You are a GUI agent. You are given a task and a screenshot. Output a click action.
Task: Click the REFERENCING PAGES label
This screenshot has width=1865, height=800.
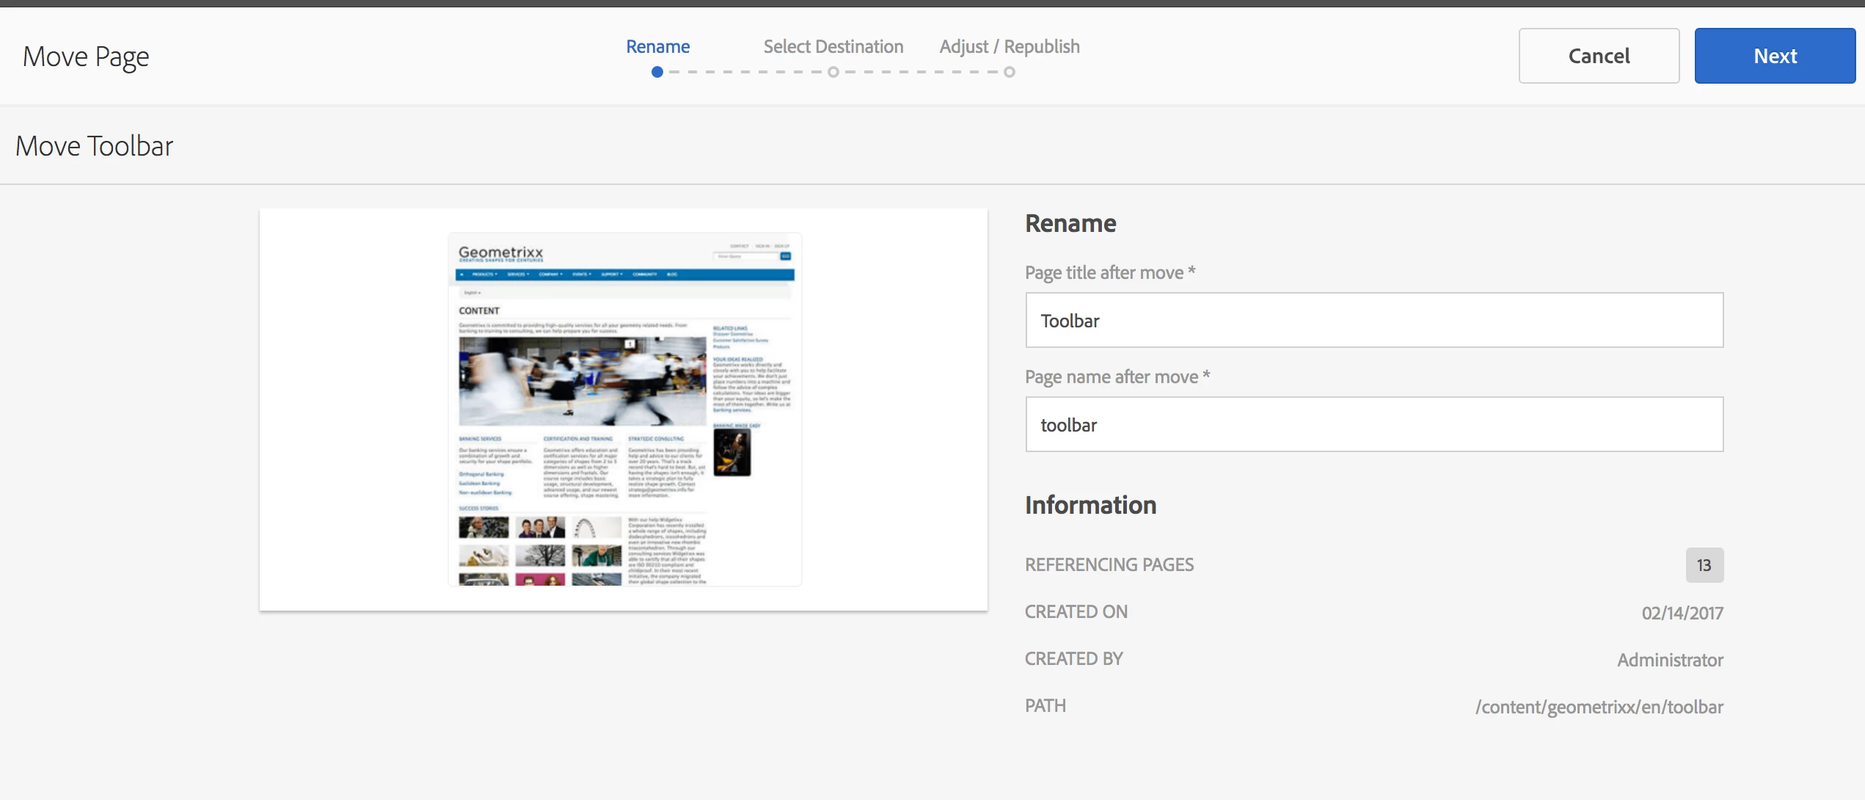tap(1109, 564)
